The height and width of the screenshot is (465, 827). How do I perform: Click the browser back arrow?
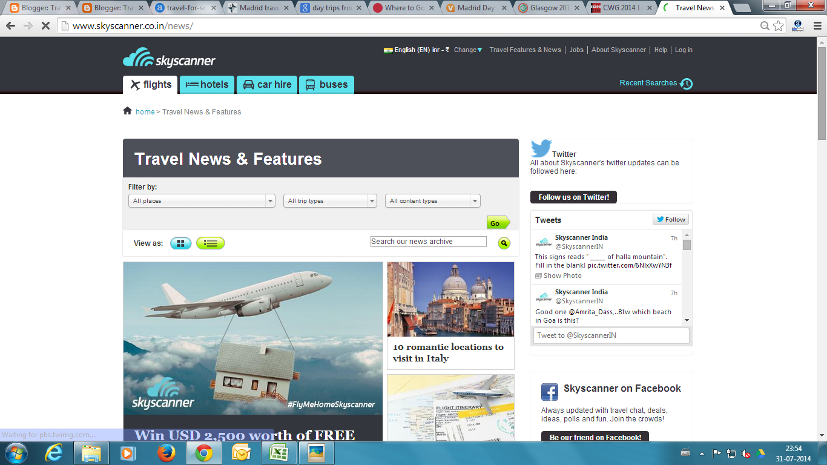tap(10, 26)
